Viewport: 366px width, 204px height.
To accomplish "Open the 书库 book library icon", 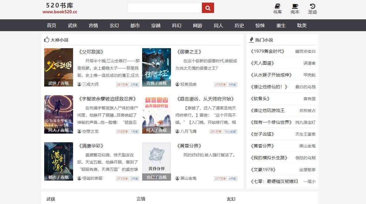I will point(277,9).
